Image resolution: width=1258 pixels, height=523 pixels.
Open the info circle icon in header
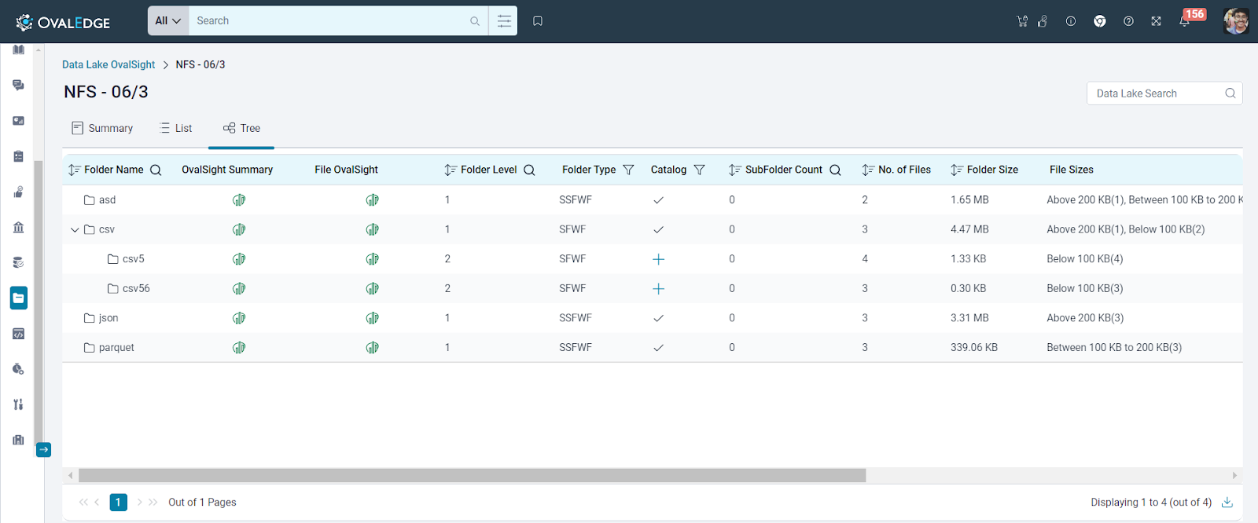[1071, 21]
